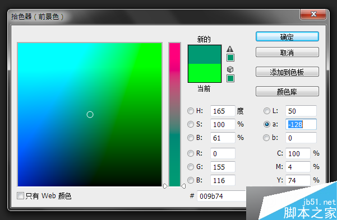Click the out-of-gamut warning triangle icon
The width and height of the screenshot is (337, 220).
point(230,49)
